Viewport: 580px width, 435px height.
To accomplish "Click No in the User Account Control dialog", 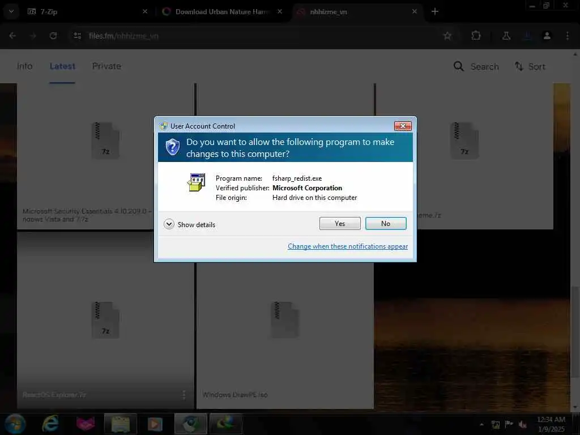I will (385, 223).
